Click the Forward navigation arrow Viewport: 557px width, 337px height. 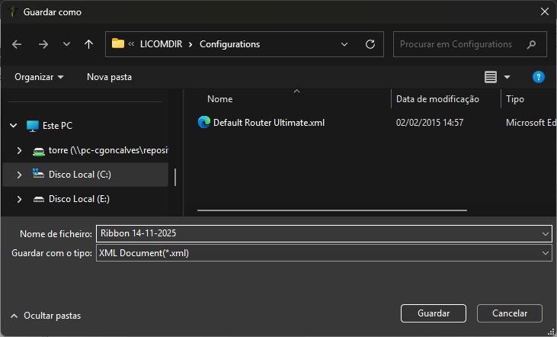43,44
